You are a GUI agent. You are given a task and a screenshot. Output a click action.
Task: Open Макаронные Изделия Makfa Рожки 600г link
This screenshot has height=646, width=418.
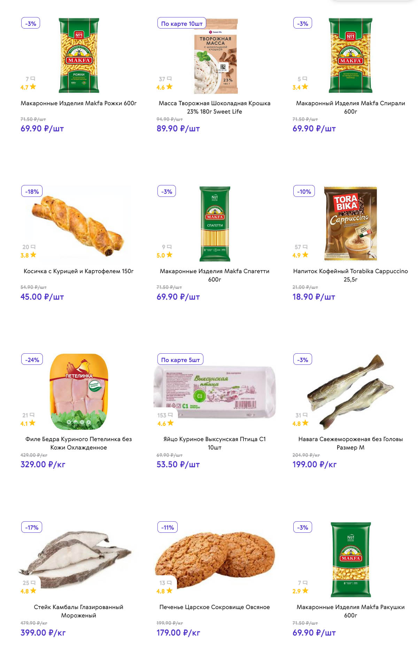78,103
